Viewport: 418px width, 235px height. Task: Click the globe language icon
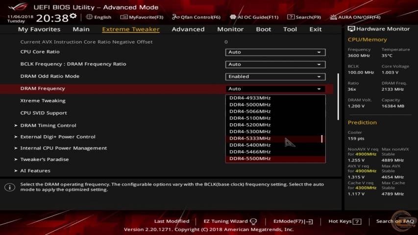tap(89, 17)
